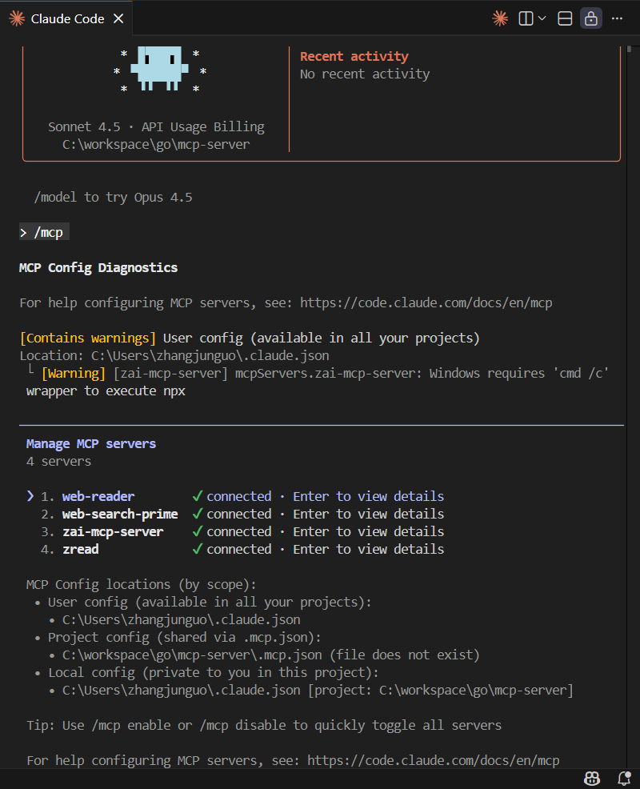This screenshot has height=789, width=640.
Task: Click the '/mcp enable or /mcp disable' tip line
Action: [x=264, y=725]
